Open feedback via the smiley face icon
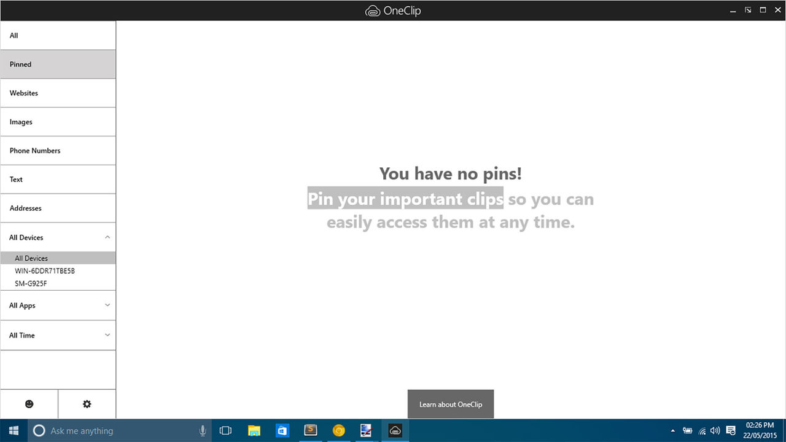This screenshot has height=442, width=786. [x=29, y=404]
